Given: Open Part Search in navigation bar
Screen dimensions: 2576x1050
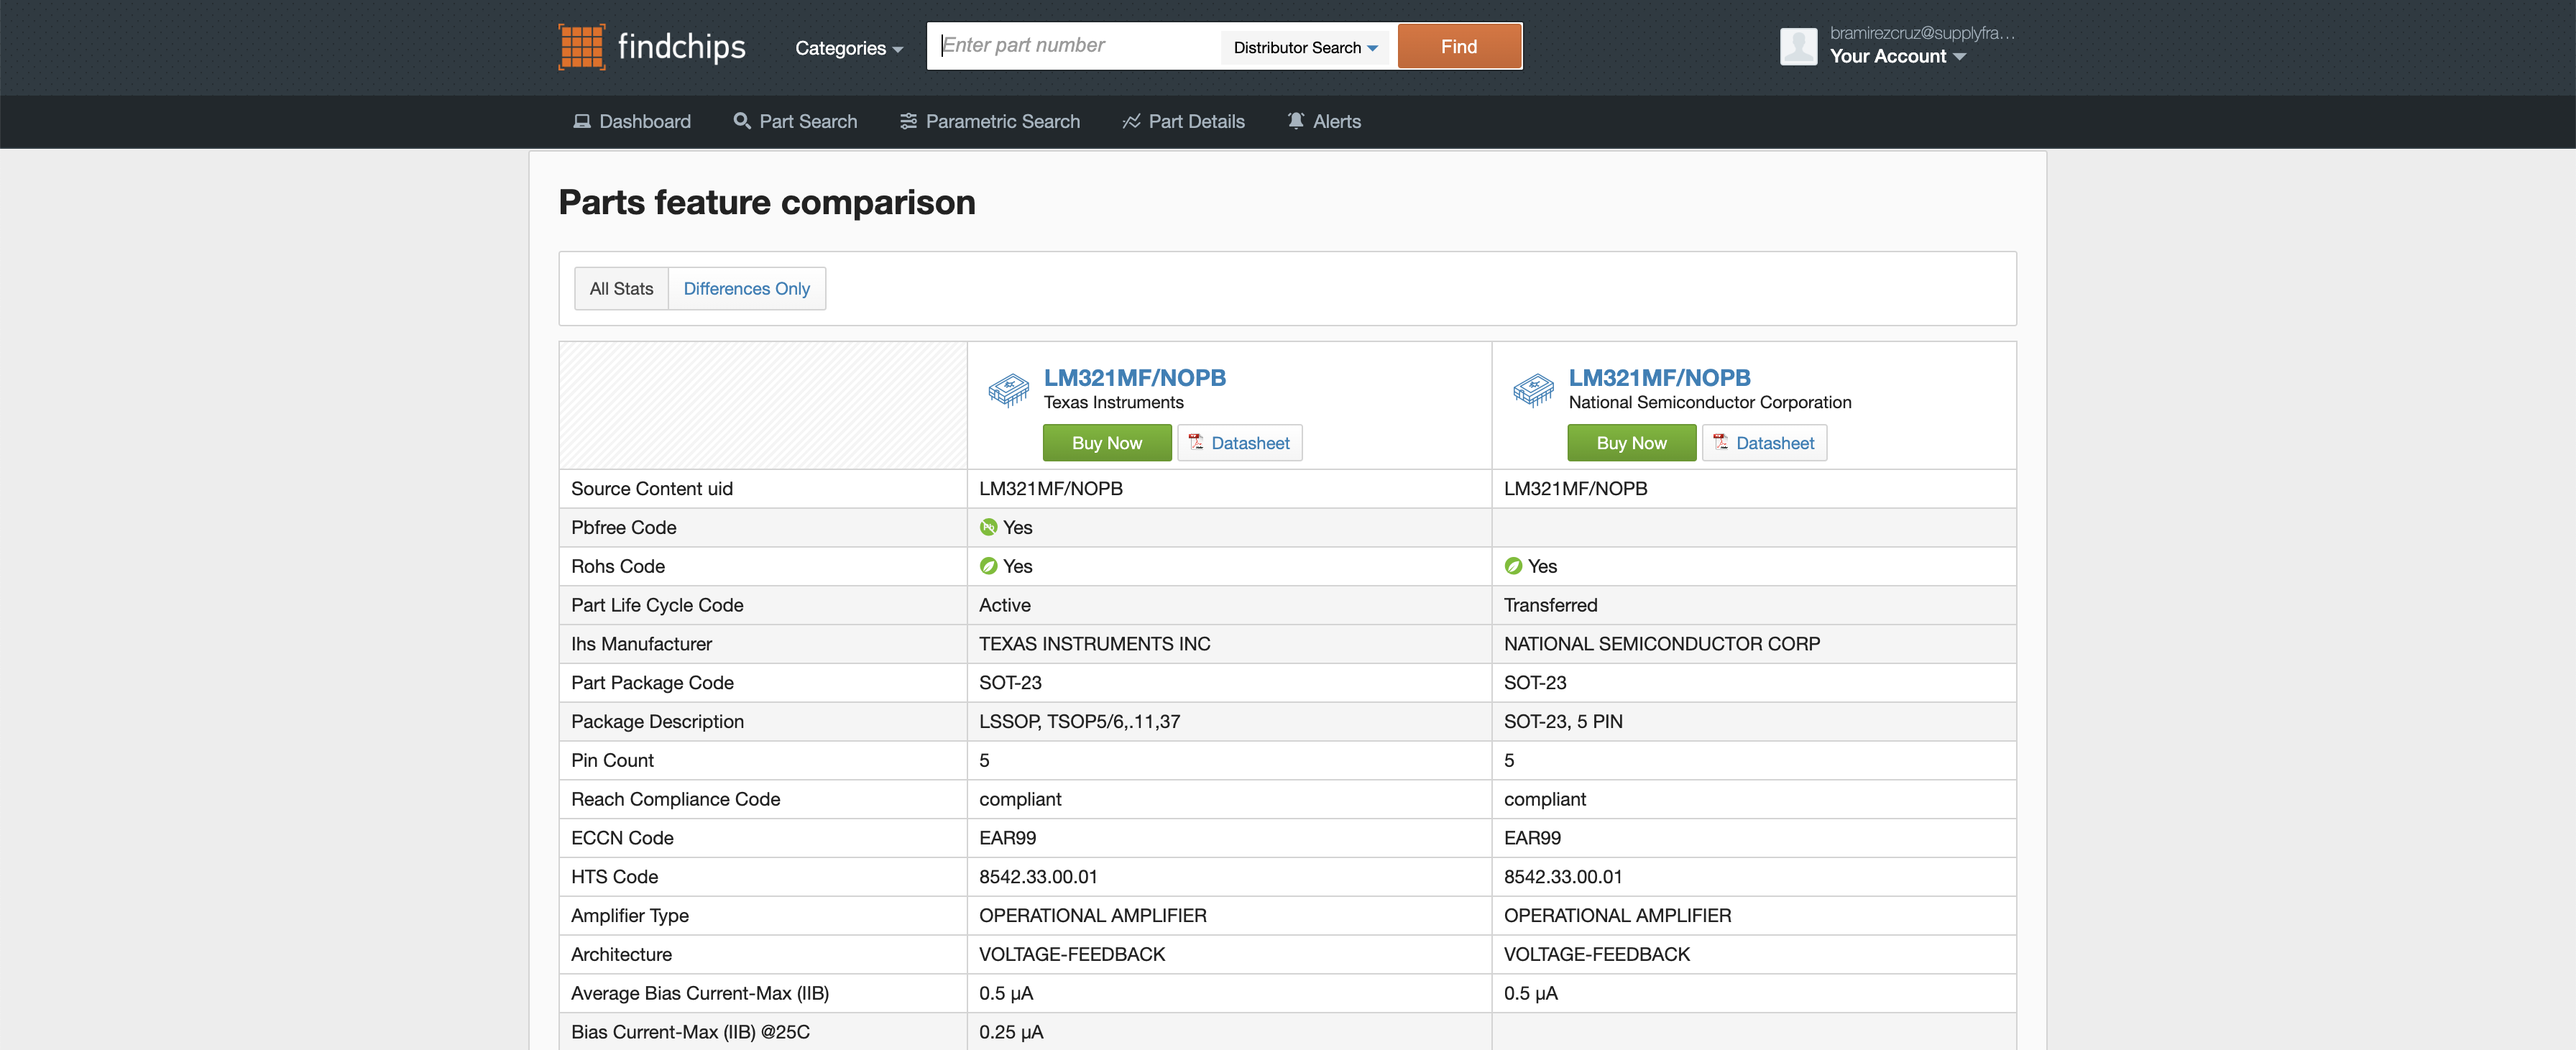Looking at the screenshot, I should click(795, 121).
